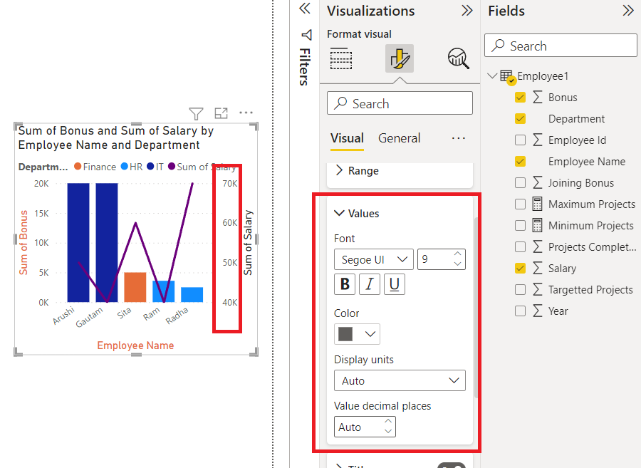Uncheck the Salary field checkbox
Screen dimensions: 641x468
click(520, 268)
